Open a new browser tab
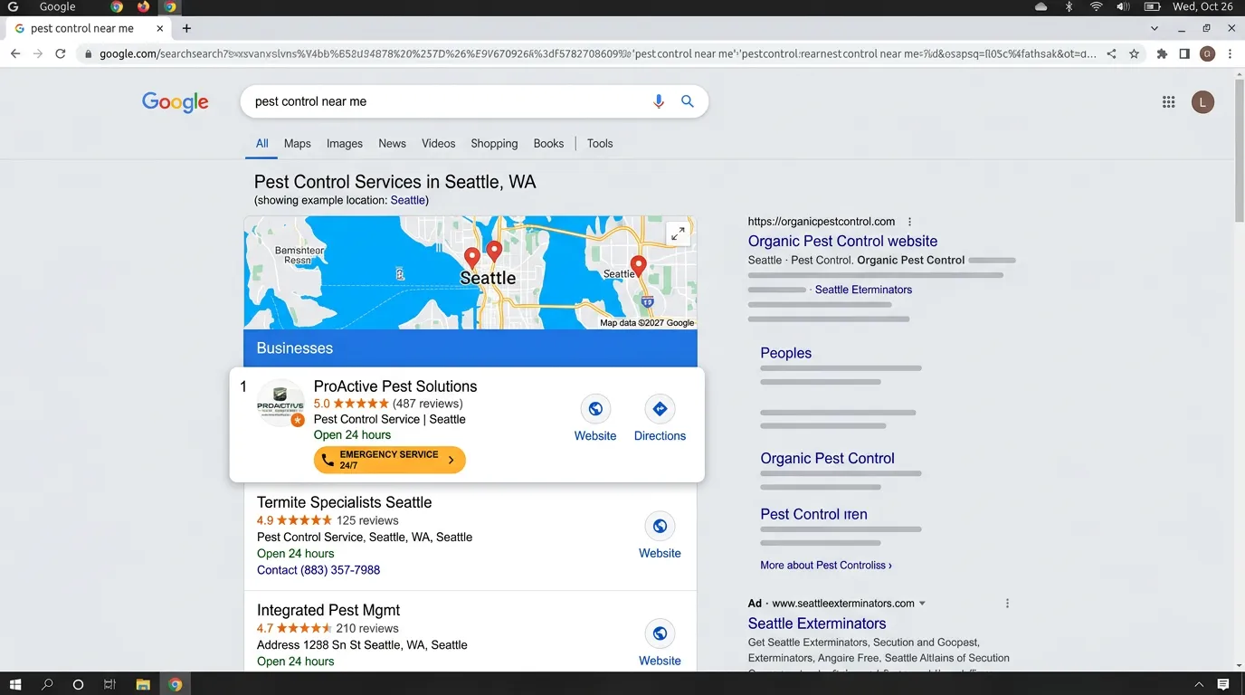 186,28
